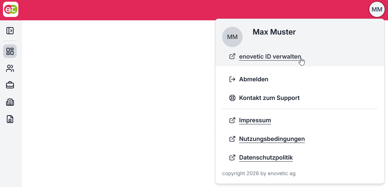Open the Datenschutzpolitik link

point(266,158)
